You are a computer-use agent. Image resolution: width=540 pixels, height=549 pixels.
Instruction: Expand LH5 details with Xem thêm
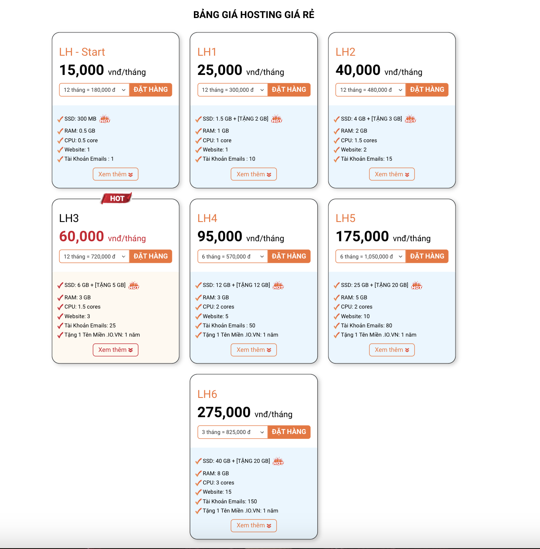pyautogui.click(x=391, y=349)
